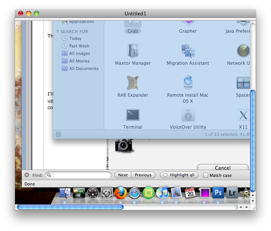271x231 pixels.
Task: Click the Cancel button
Action: click(x=222, y=167)
